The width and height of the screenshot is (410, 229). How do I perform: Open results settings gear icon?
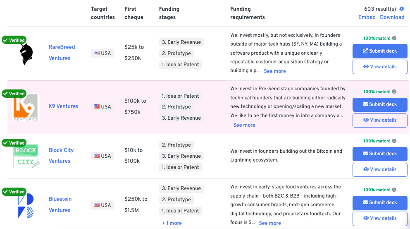(402, 9)
